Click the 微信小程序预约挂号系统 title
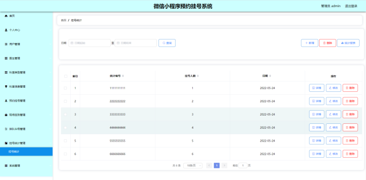This screenshot has width=366, height=180. [x=183, y=6]
